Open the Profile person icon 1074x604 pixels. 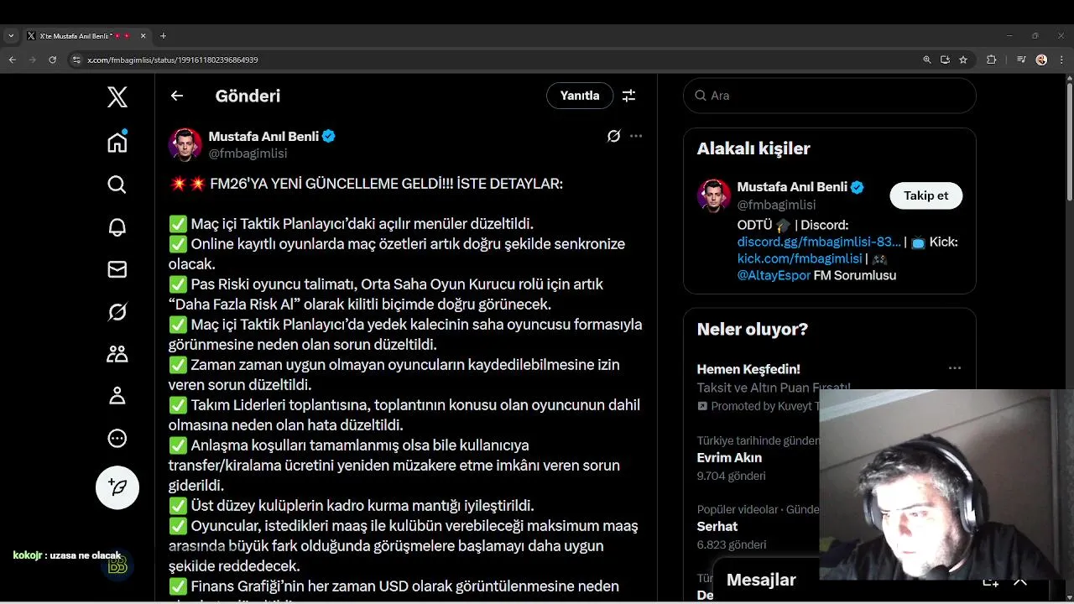pyautogui.click(x=117, y=396)
